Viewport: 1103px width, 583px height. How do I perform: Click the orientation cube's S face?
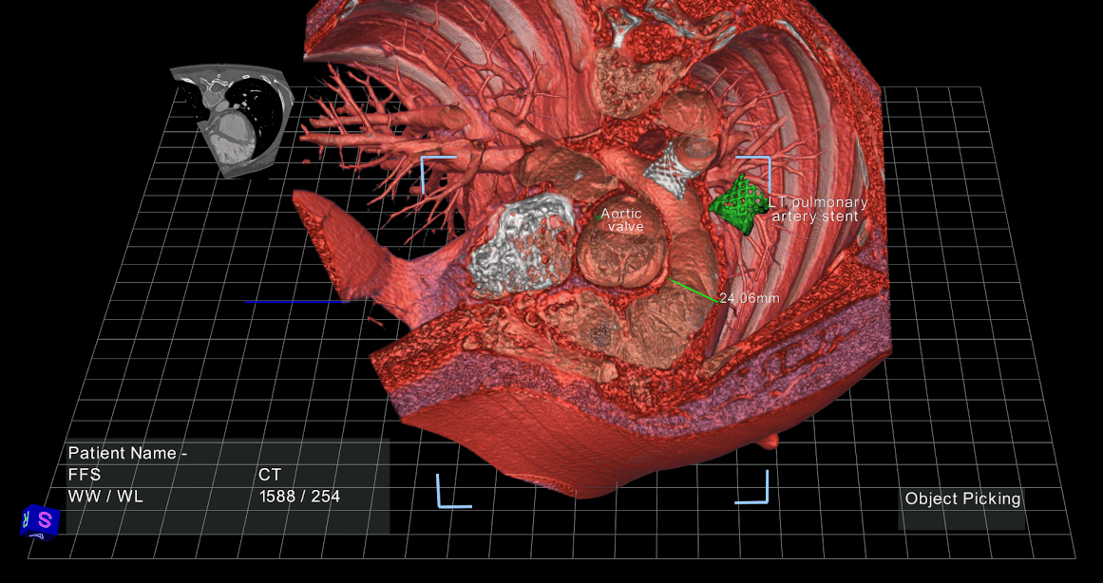pyautogui.click(x=46, y=520)
